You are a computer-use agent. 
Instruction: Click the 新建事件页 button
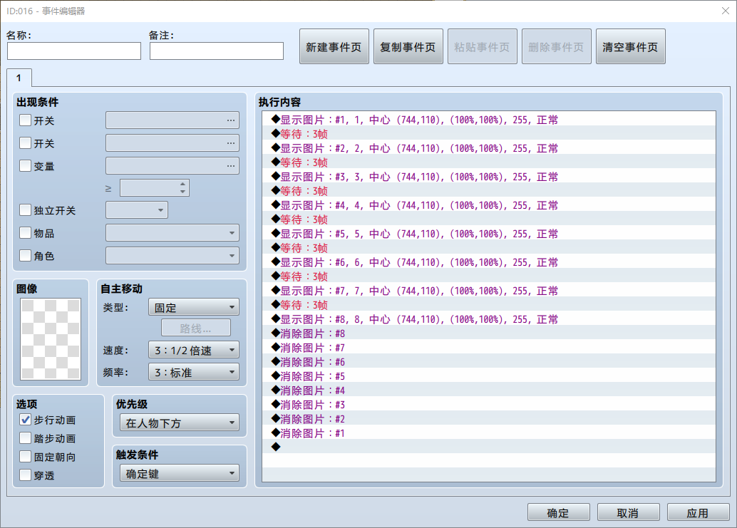334,46
